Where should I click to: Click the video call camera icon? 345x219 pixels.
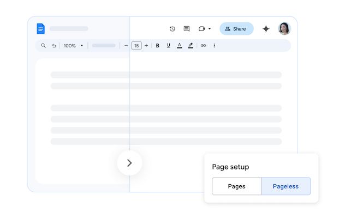point(201,29)
